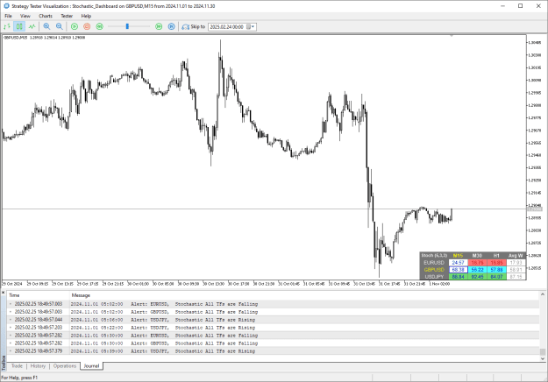This screenshot has width=548, height=382.
Task: Select the line chart type icon
Action: tap(32, 26)
